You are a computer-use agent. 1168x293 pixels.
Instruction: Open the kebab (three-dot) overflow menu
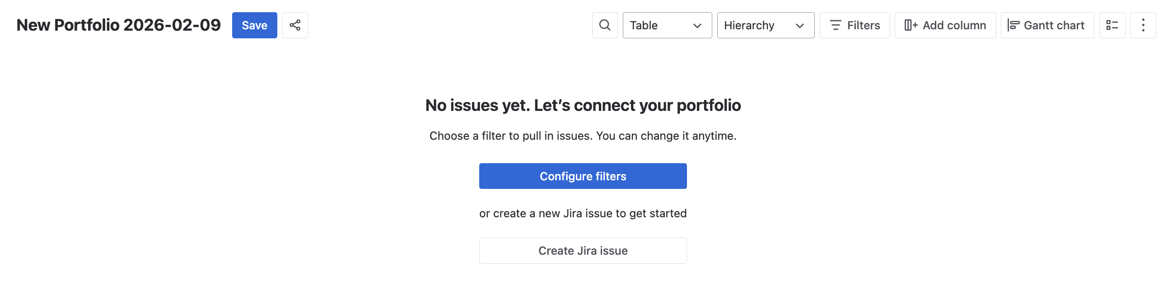coord(1144,25)
